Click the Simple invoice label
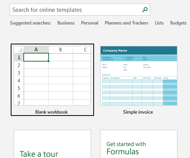Screen dimensions: 190x158 [x=138, y=112]
